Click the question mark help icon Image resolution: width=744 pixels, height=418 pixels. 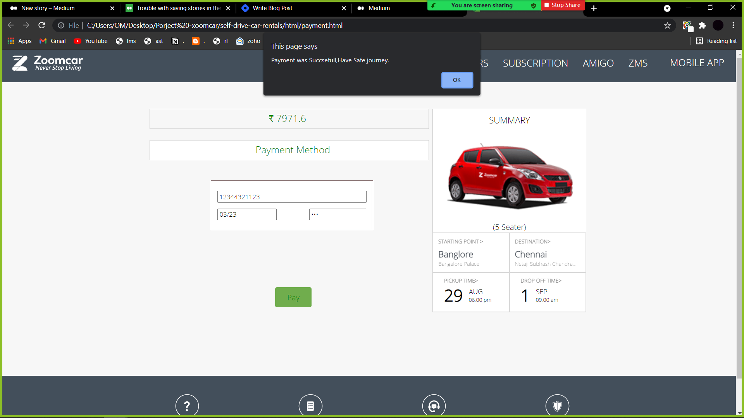[x=187, y=406]
